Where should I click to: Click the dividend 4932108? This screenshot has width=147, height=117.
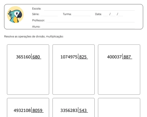[x=22, y=110]
